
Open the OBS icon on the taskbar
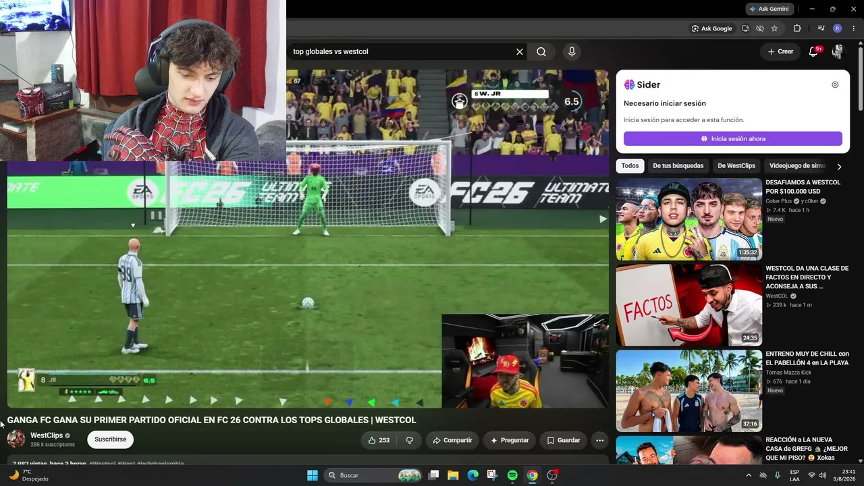pyautogui.click(x=552, y=475)
